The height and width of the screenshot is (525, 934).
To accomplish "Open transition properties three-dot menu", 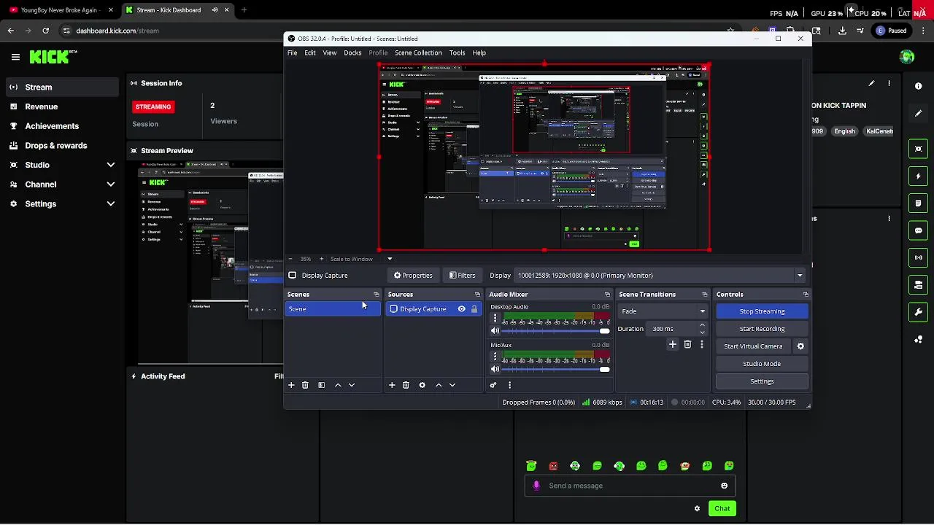I will [x=702, y=344].
